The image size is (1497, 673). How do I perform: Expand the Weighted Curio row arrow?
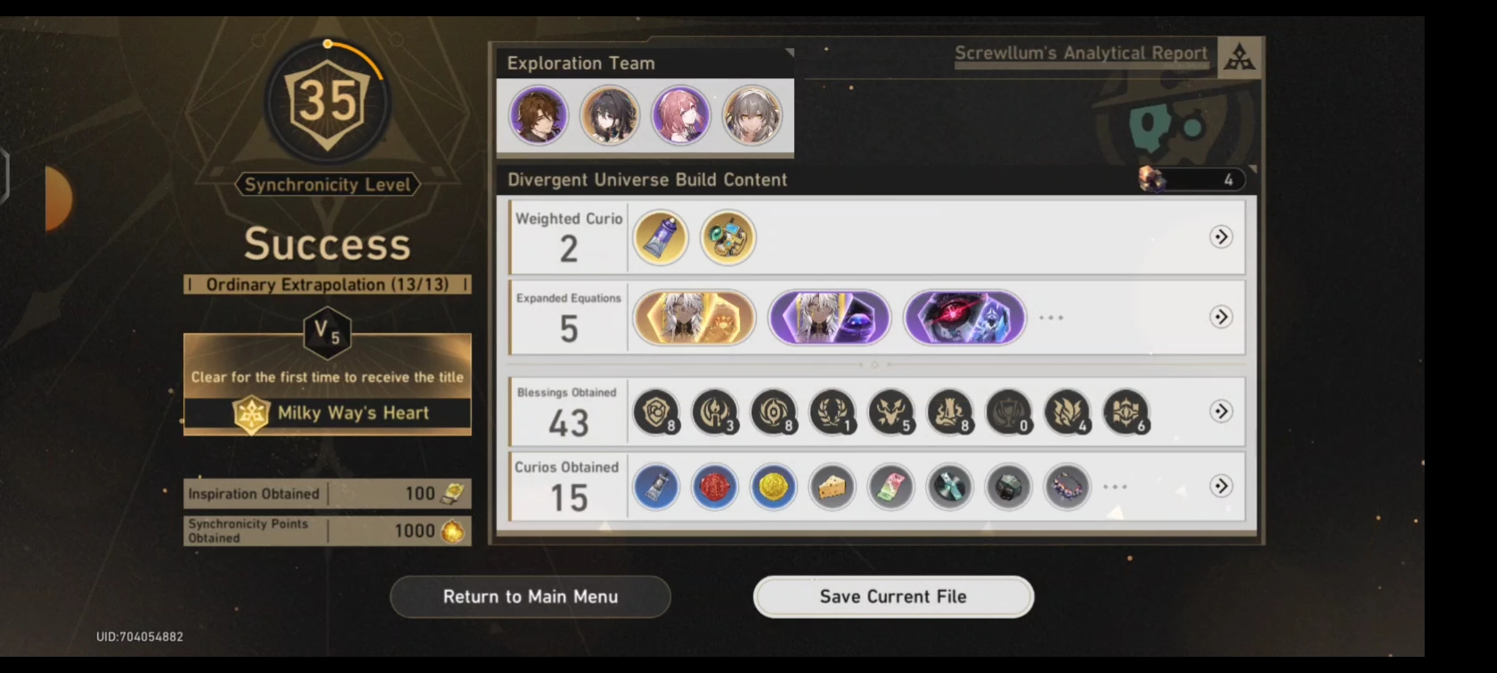[1221, 237]
